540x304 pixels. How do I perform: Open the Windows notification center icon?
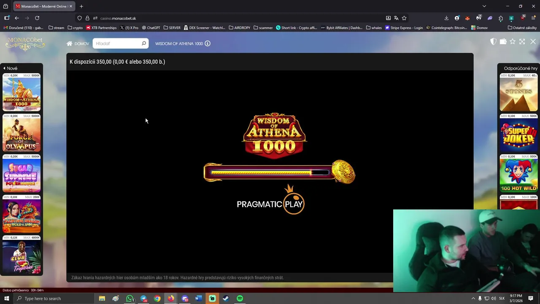[x=531, y=299]
